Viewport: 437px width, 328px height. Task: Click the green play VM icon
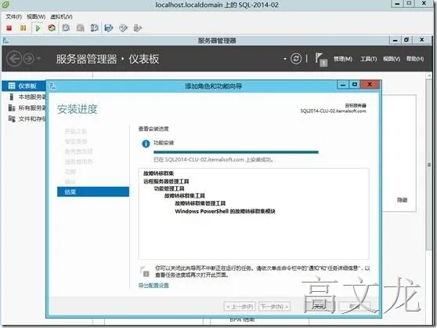38,28
